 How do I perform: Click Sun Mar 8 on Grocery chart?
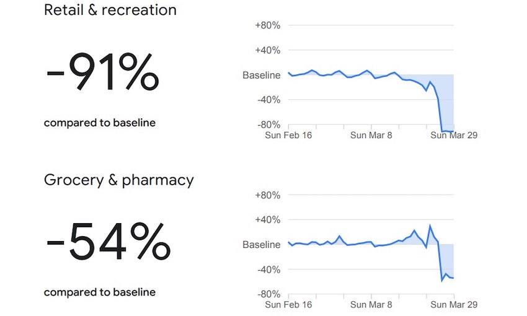point(371,305)
